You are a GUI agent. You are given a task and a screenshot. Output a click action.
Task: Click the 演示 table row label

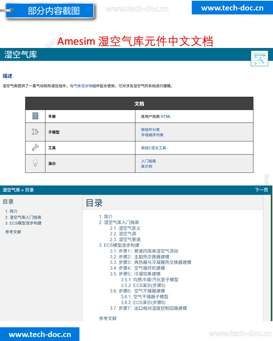click(52, 163)
